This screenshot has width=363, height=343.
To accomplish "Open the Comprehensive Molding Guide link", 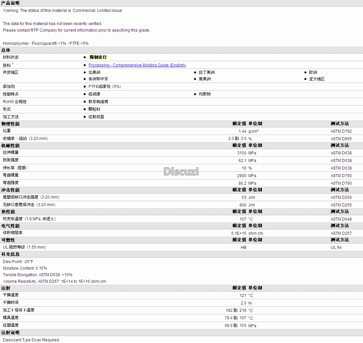I will (137, 65).
